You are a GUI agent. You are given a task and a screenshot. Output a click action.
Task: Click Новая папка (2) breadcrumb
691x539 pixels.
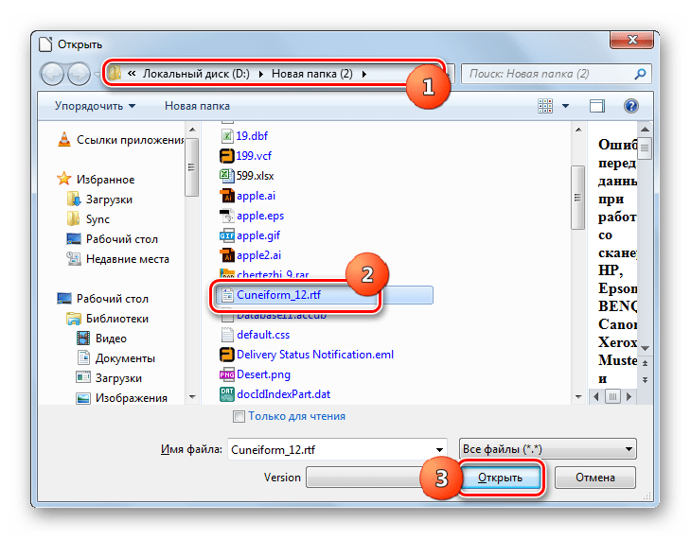click(312, 74)
